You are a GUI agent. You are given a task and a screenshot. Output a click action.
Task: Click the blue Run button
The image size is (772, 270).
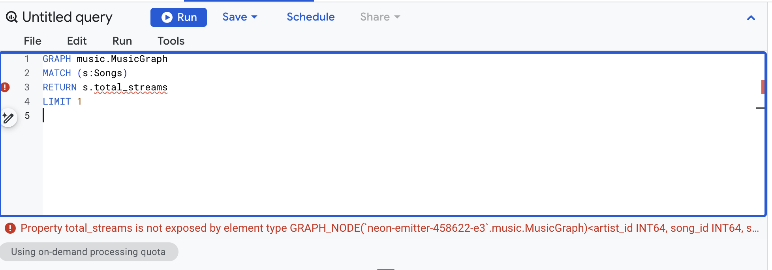pyautogui.click(x=178, y=17)
